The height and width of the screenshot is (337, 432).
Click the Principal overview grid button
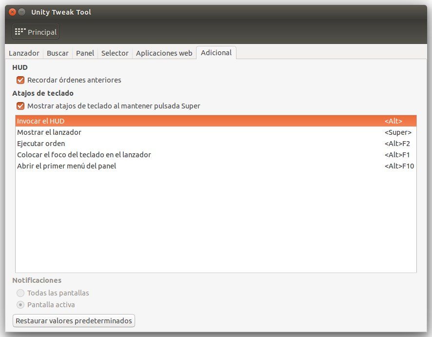pyautogui.click(x=36, y=32)
